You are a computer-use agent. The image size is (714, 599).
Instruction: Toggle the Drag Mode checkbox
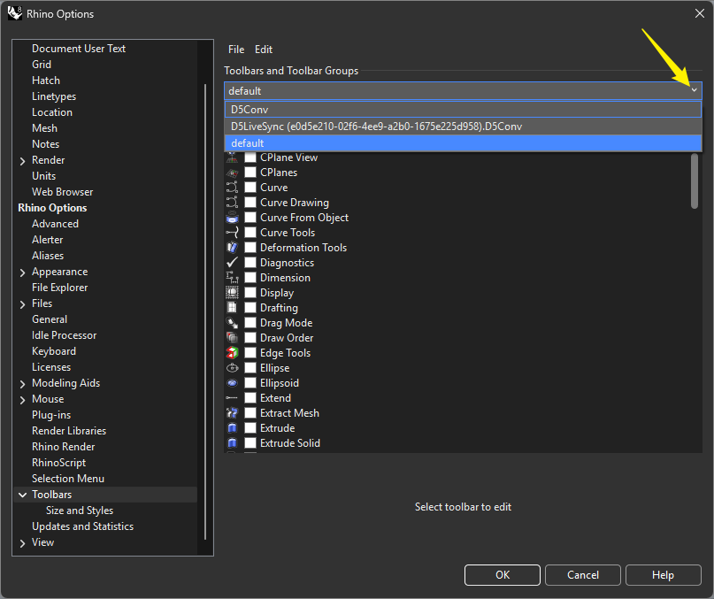tap(250, 323)
